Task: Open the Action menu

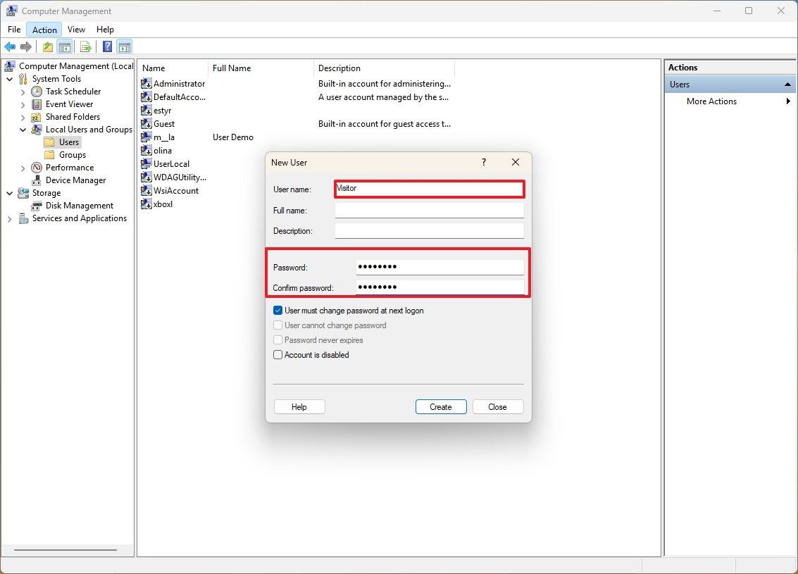Action: coord(44,30)
